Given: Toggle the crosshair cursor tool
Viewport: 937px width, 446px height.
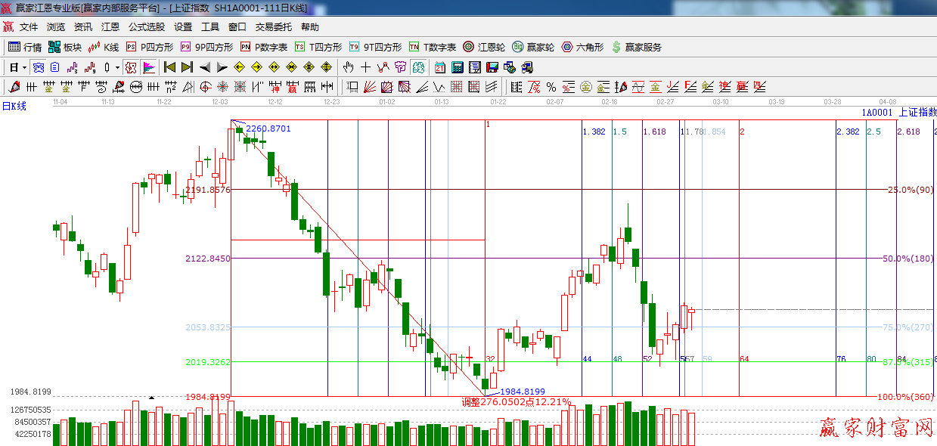Looking at the screenshot, I should (366, 67).
